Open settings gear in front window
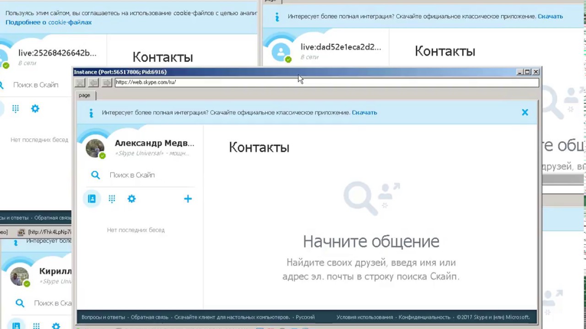This screenshot has height=329, width=586. click(131, 199)
